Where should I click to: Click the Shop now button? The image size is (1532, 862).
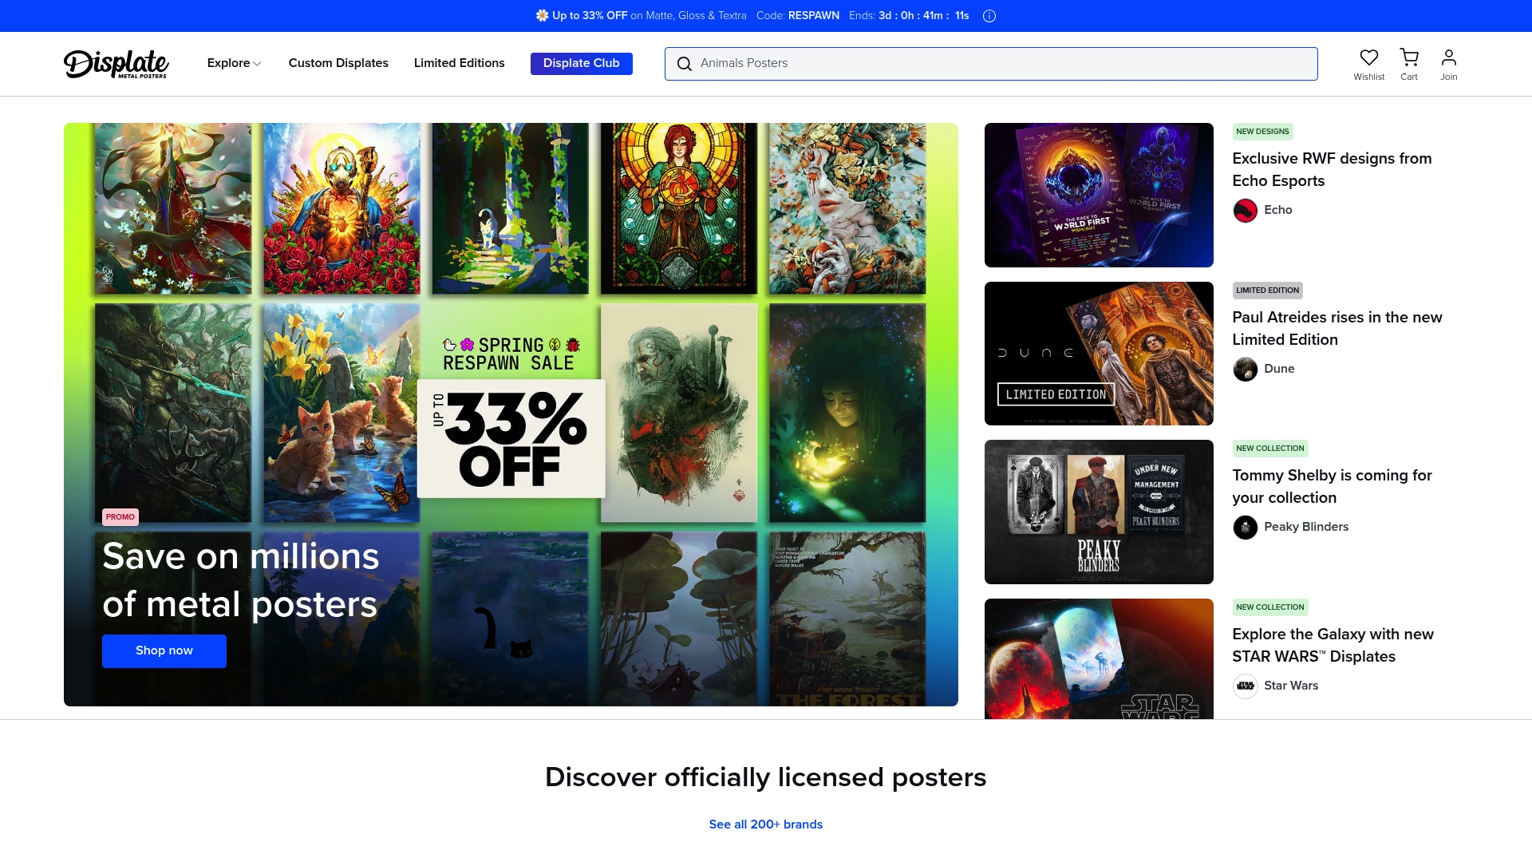point(164,651)
